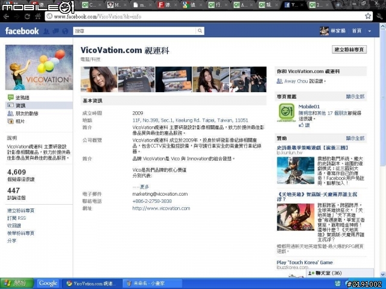Open the chat bar at bottom right
Image resolution: width=386 pixels, height=289 pixels.
coord(340,273)
